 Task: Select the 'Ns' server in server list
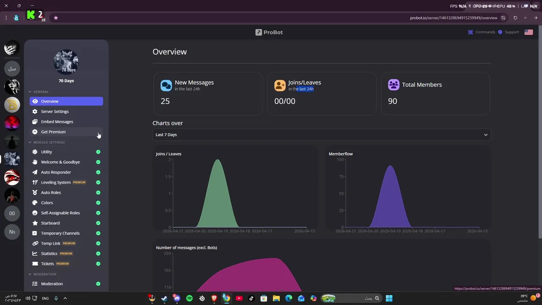click(12, 232)
